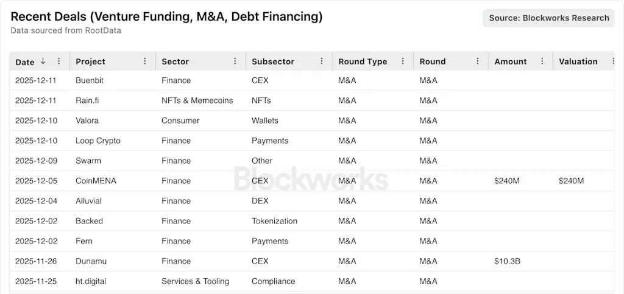
Task: Click the $10.3B amount for Dunamu
Action: pyautogui.click(x=507, y=261)
